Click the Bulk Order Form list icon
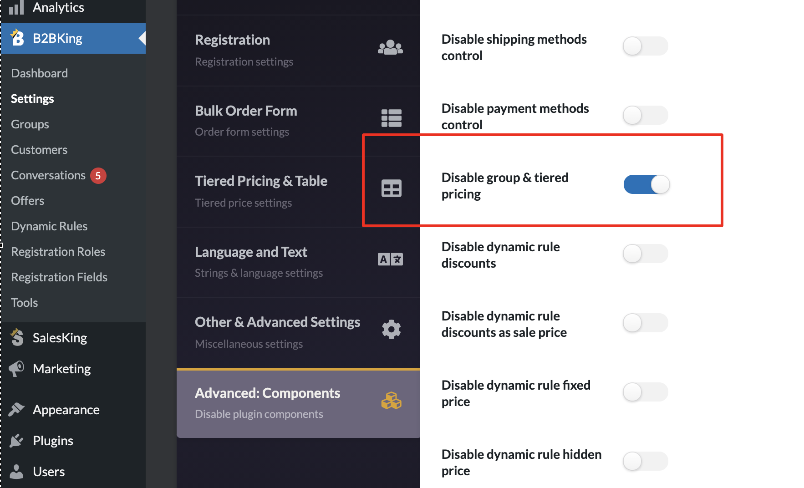This screenshot has height=488, width=804. click(391, 118)
